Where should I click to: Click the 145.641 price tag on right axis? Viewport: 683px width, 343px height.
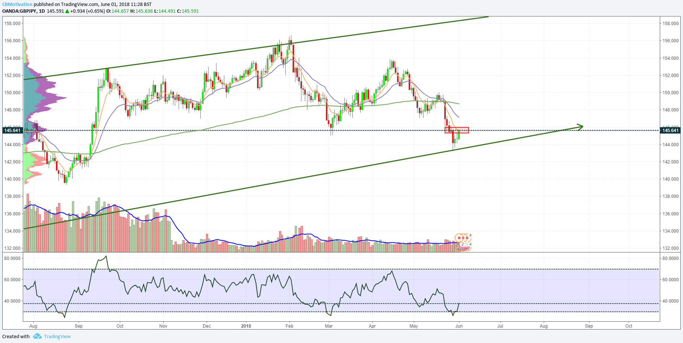click(x=670, y=131)
